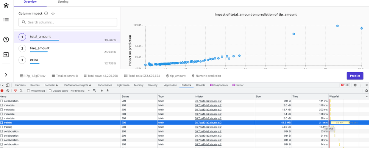
Task: Open the network conditions wifi icon
Action: coord(95,90)
